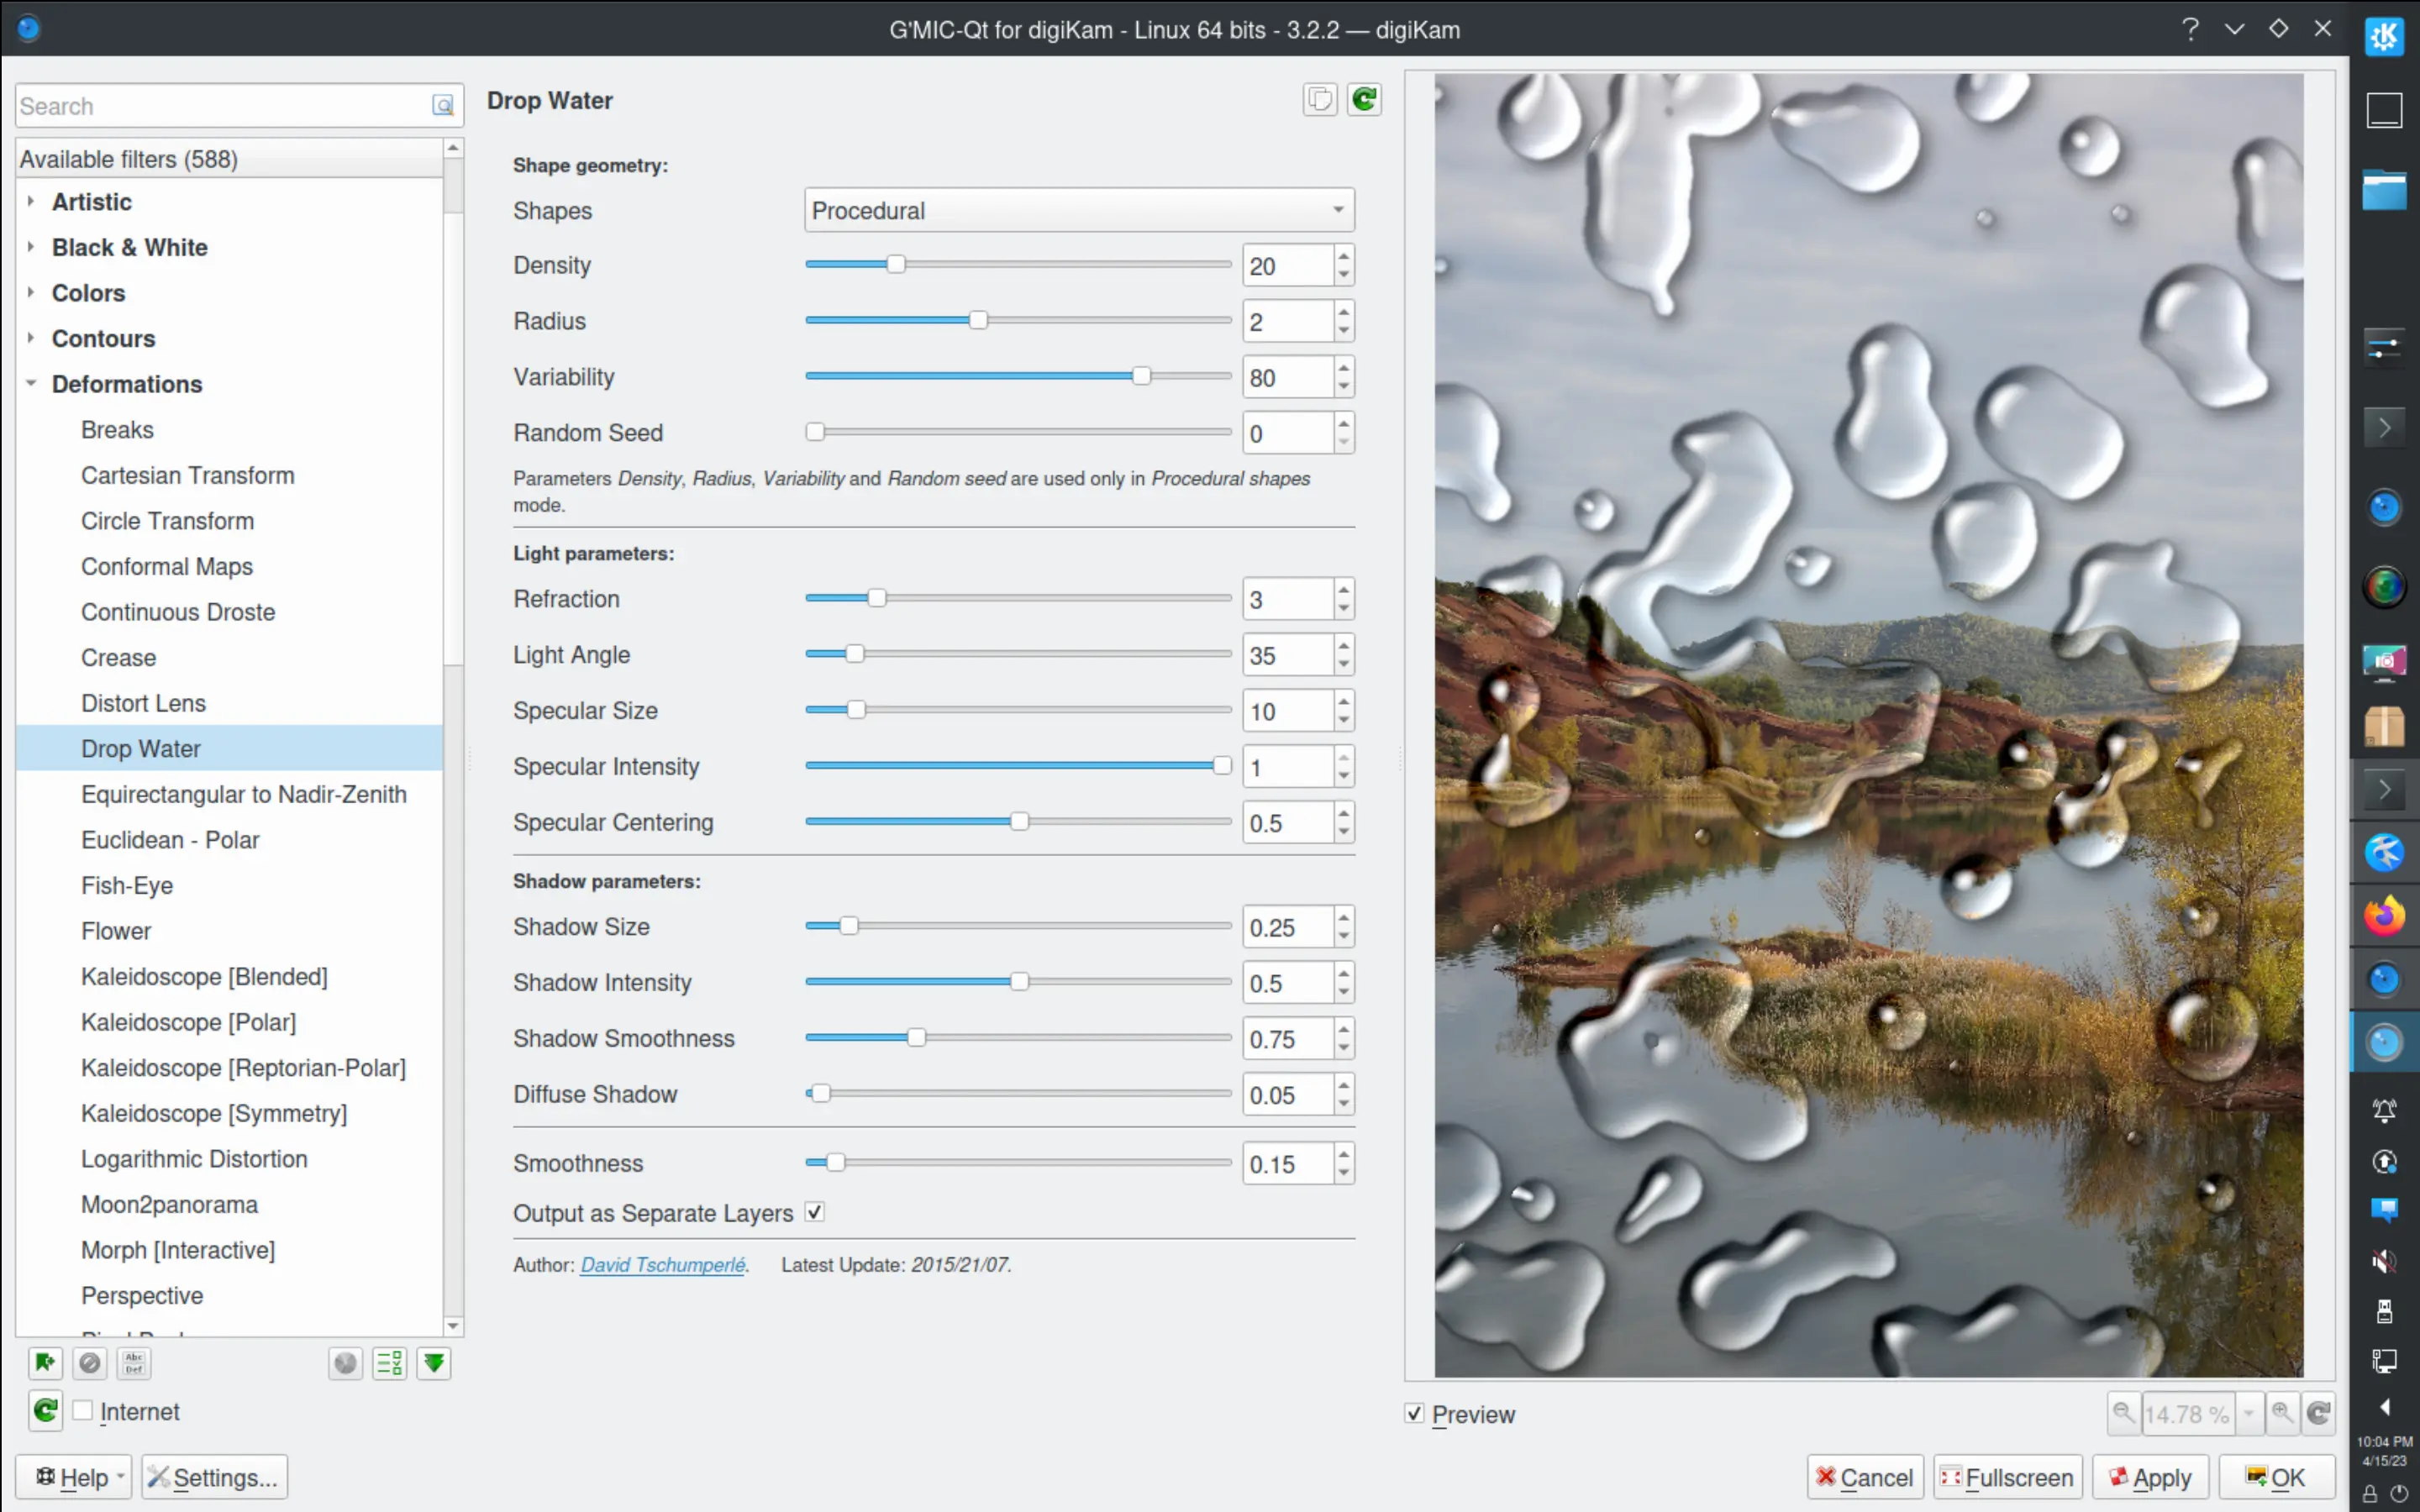
Task: Adjust the Shadow Intensity slider handle
Action: click(1019, 982)
